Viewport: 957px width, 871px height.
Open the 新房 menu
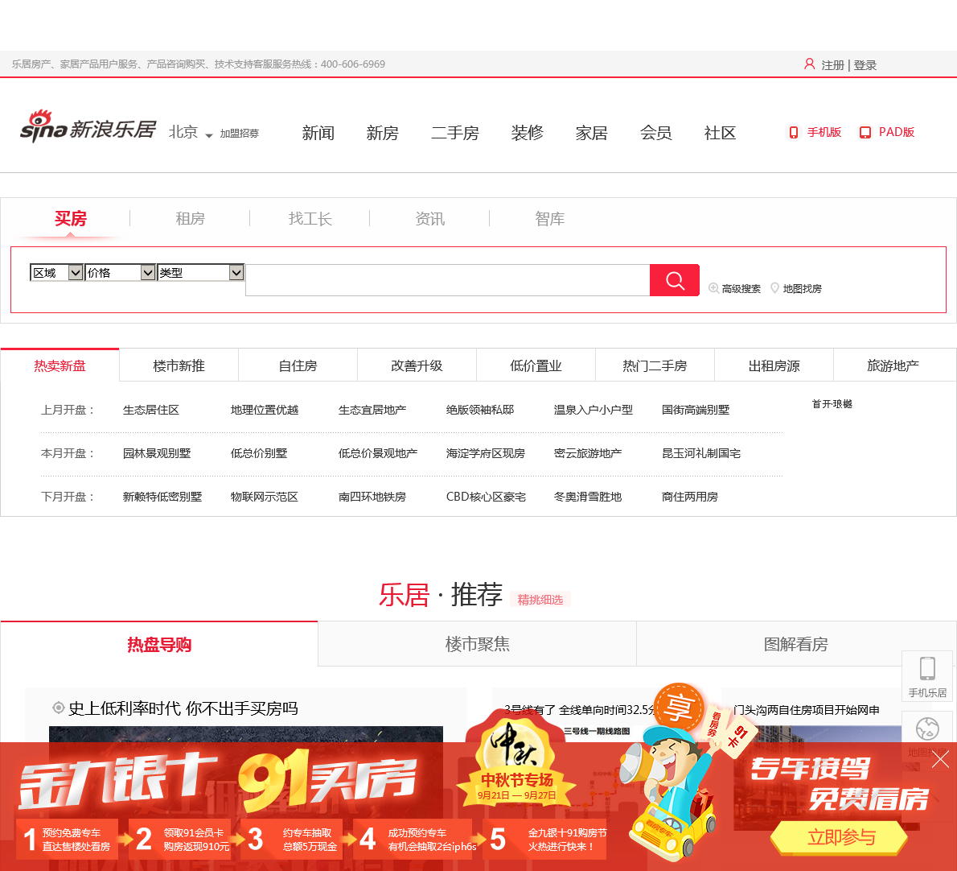click(382, 133)
